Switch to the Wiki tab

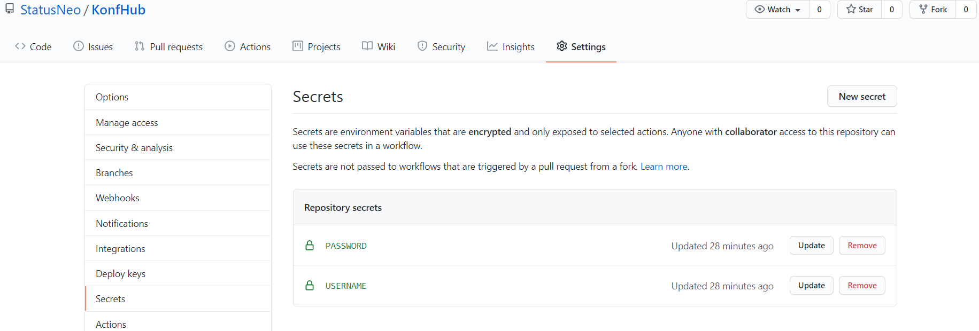(379, 46)
